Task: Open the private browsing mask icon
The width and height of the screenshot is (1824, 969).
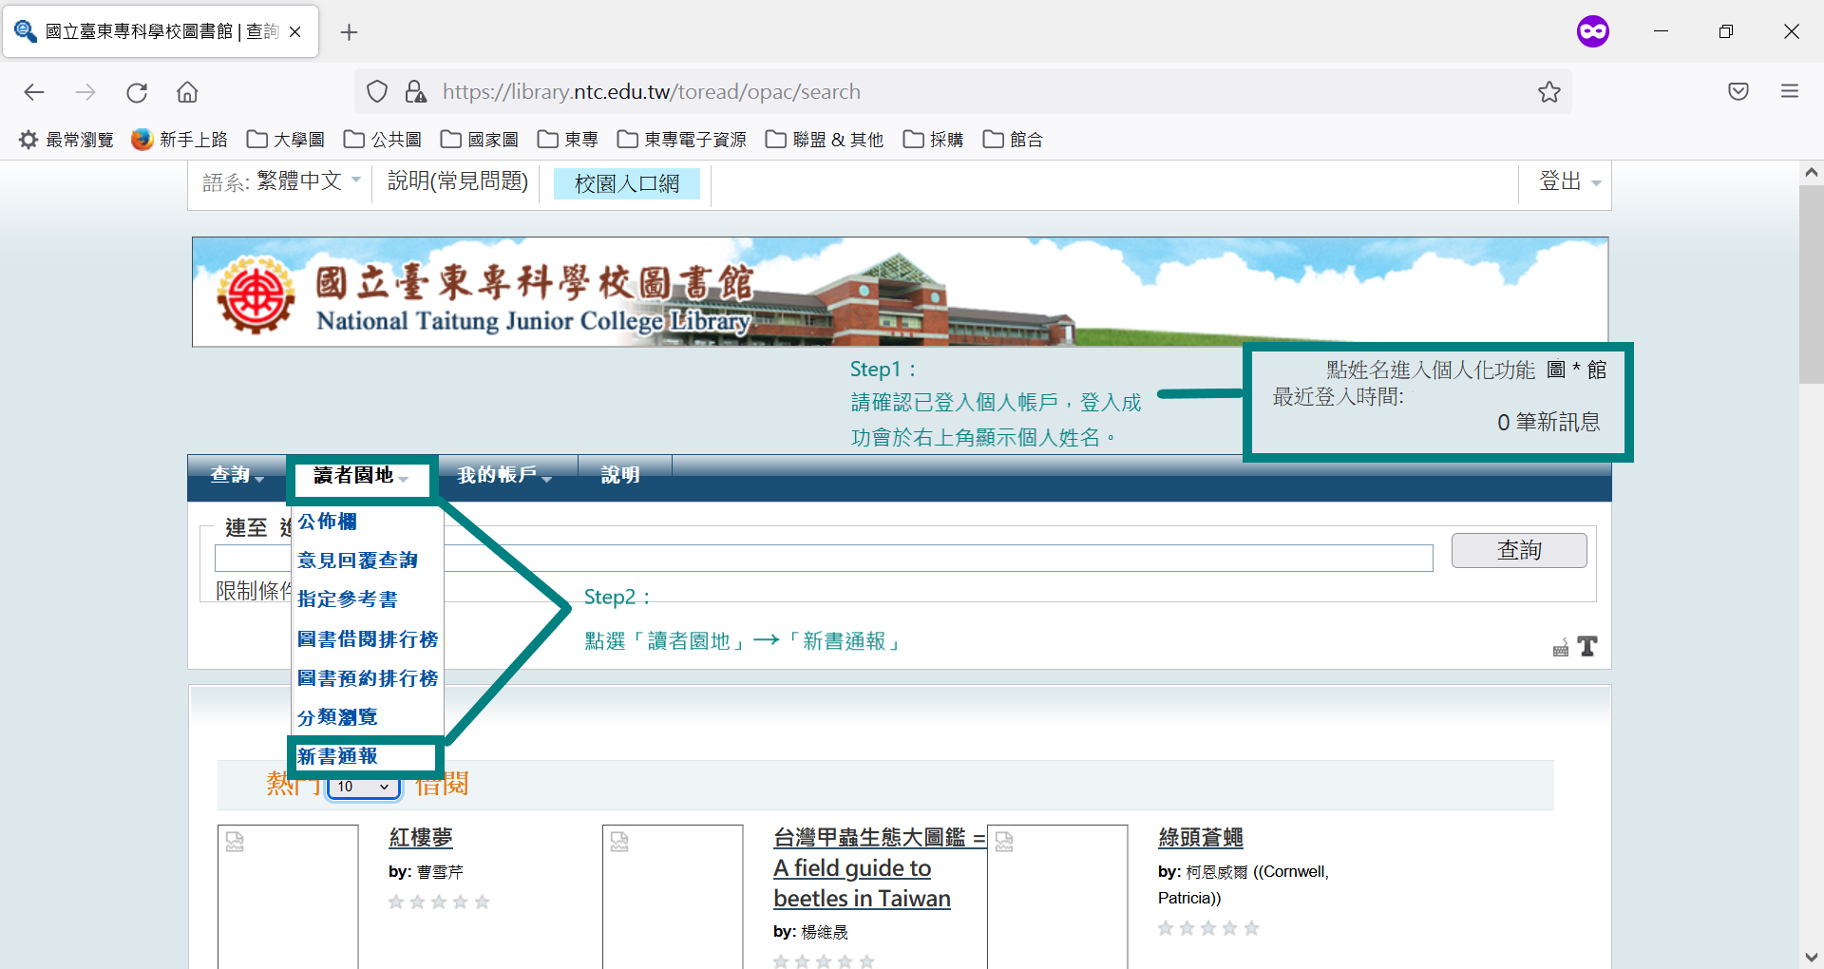Action: [x=1592, y=31]
